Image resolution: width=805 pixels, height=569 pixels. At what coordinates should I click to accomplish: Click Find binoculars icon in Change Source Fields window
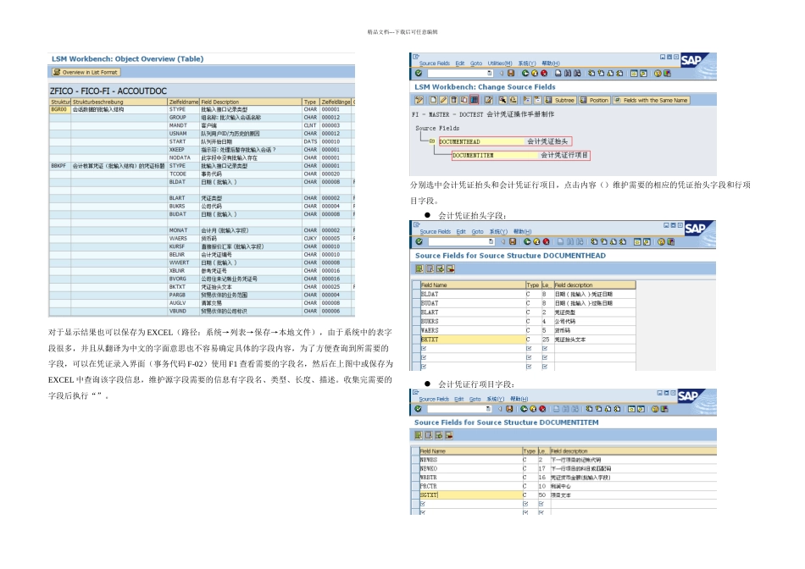pyautogui.click(x=568, y=74)
